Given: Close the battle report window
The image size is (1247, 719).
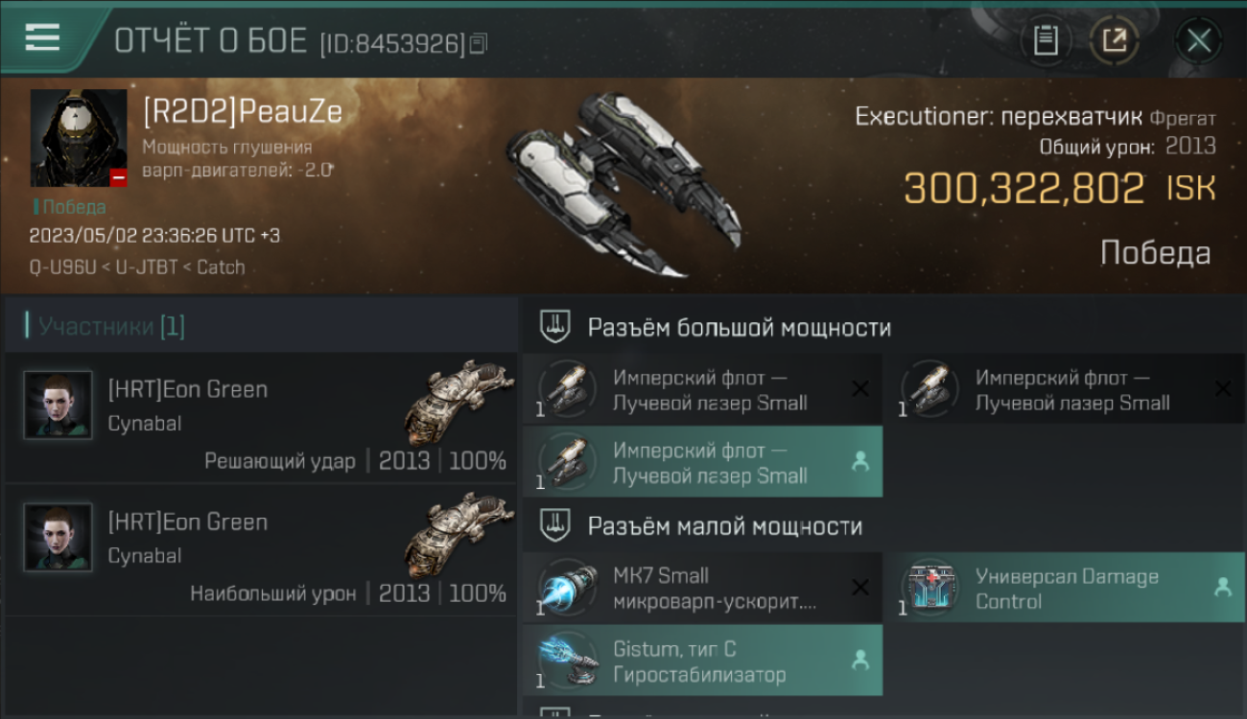Looking at the screenshot, I should [1198, 40].
